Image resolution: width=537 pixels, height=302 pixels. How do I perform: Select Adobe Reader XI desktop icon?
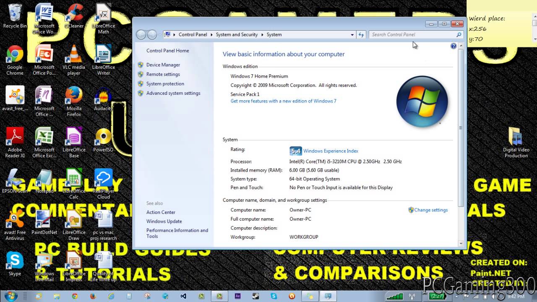15,143
